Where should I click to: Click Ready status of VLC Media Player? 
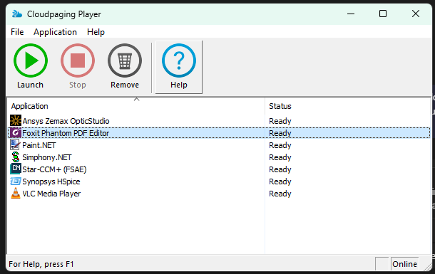point(280,194)
